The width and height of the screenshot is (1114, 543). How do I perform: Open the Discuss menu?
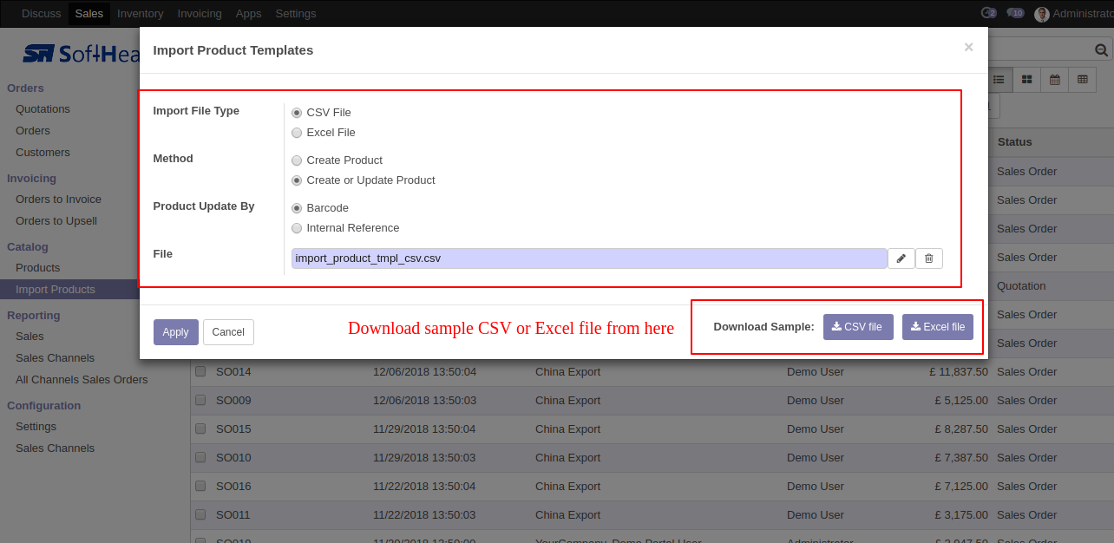42,14
